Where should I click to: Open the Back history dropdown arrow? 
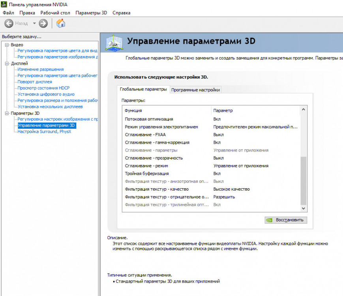[34, 23]
